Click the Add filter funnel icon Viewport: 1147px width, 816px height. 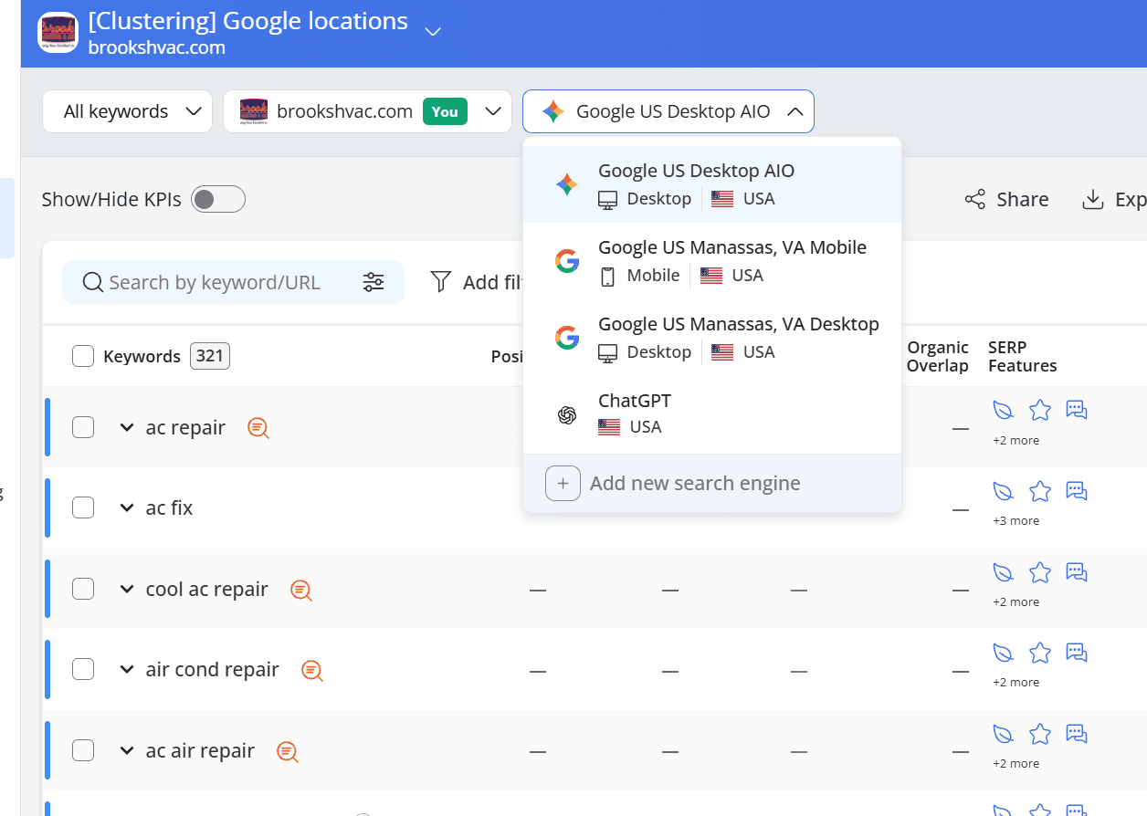(441, 282)
